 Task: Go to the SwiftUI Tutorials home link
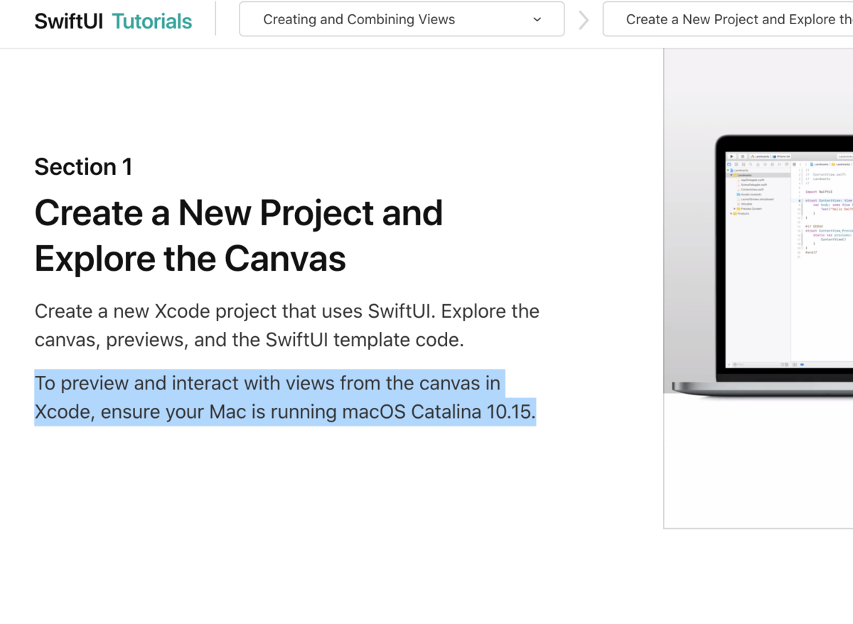[x=113, y=21]
